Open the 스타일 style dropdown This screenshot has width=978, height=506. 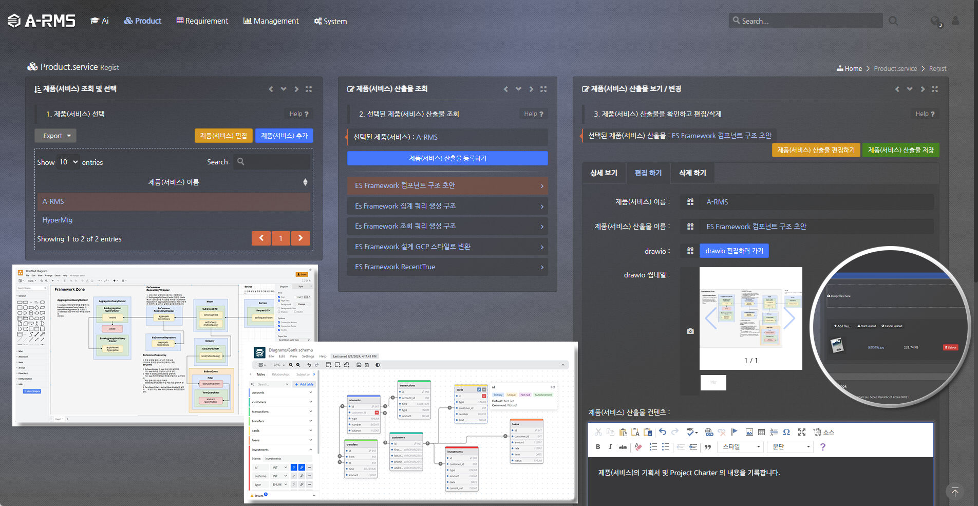click(x=741, y=447)
